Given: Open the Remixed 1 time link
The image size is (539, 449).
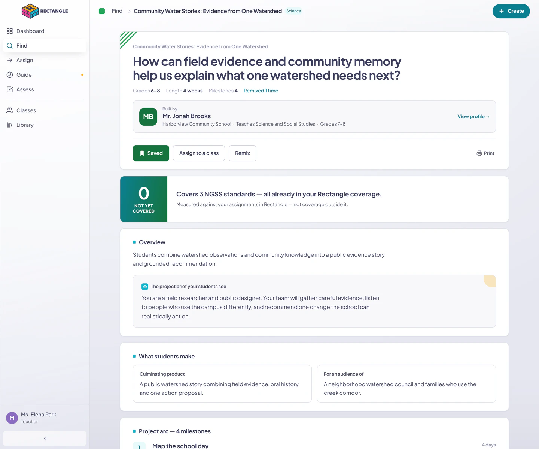Looking at the screenshot, I should point(261,91).
